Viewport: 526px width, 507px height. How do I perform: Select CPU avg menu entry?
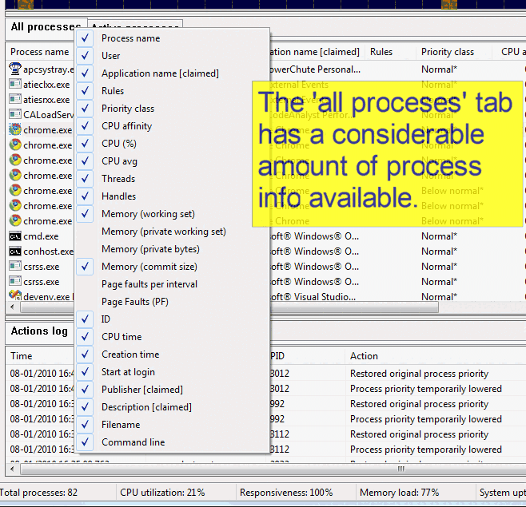tap(173, 160)
